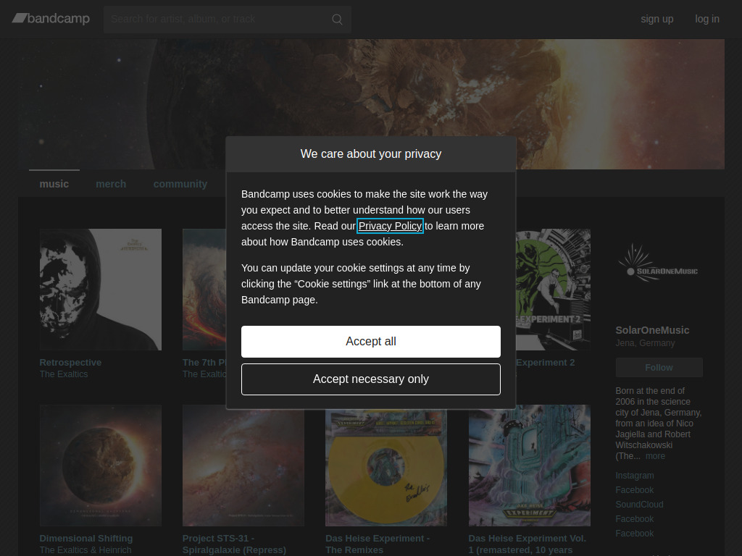742x556 pixels.
Task: Open Project STS-31 - Spiralgalaxie album
Action: point(243,466)
